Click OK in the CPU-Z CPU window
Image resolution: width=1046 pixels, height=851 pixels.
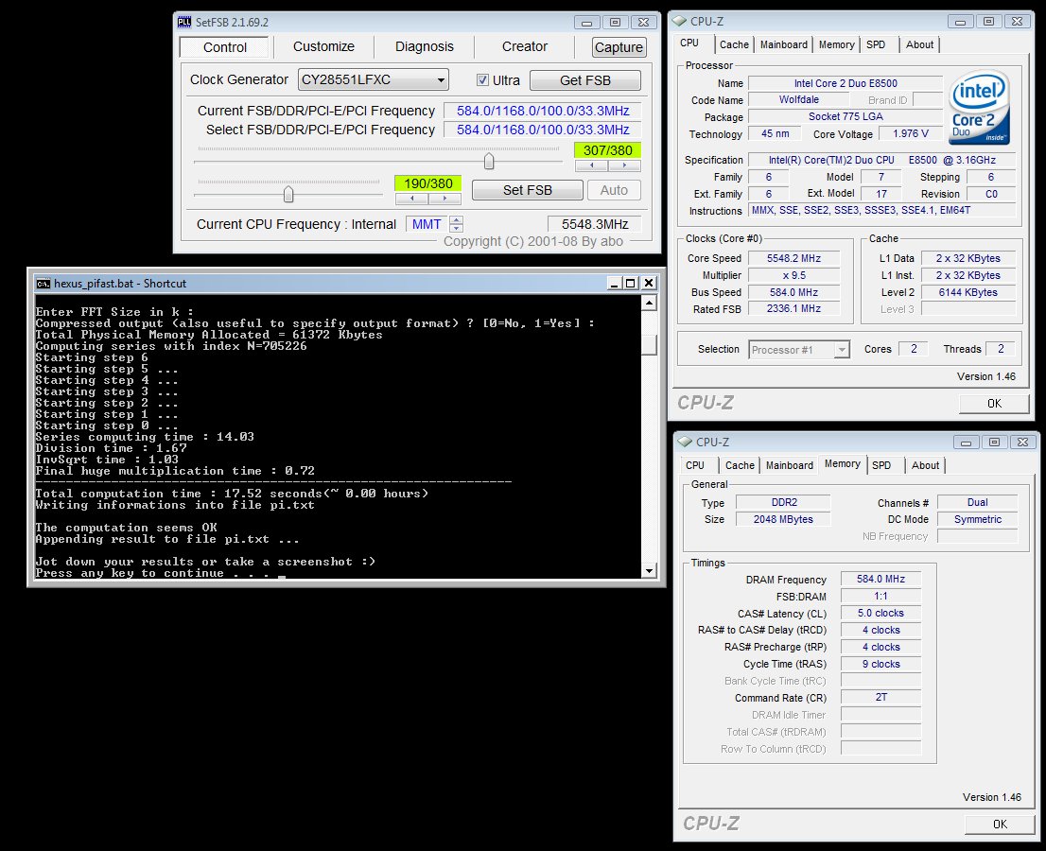click(994, 404)
